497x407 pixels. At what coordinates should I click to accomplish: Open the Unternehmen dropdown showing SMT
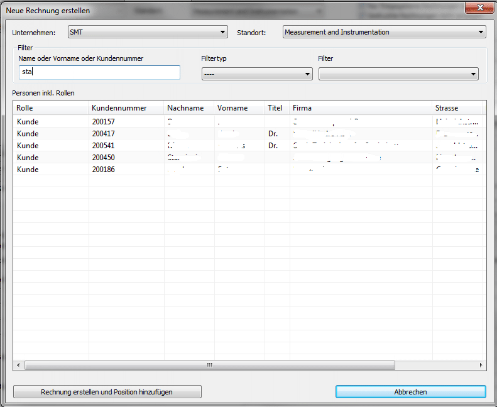[x=148, y=33]
